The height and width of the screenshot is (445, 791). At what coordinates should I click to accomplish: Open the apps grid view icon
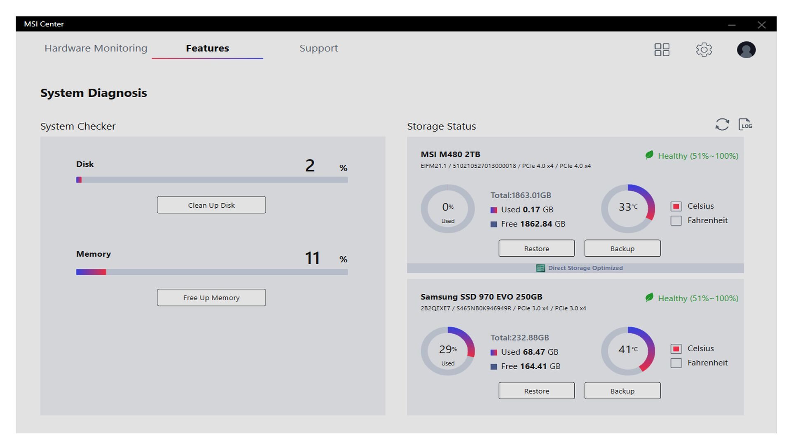pos(662,50)
